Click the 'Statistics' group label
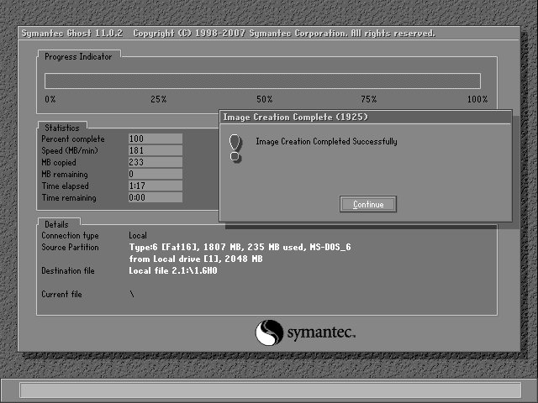The height and width of the screenshot is (403, 538). tap(61, 128)
